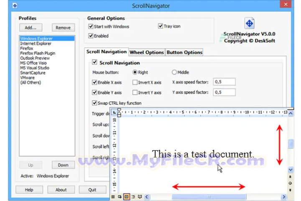Click the Add... profile button
Image resolution: width=301 pixels, height=201 pixels.
(x=31, y=28)
